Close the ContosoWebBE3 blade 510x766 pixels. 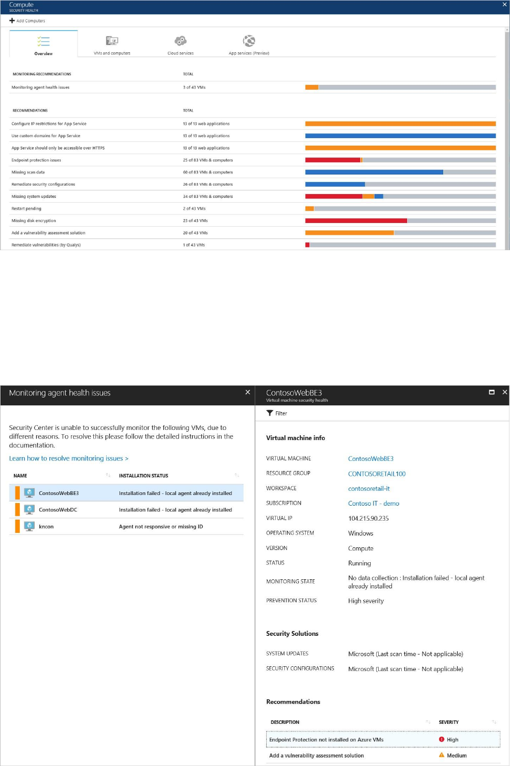tap(505, 392)
